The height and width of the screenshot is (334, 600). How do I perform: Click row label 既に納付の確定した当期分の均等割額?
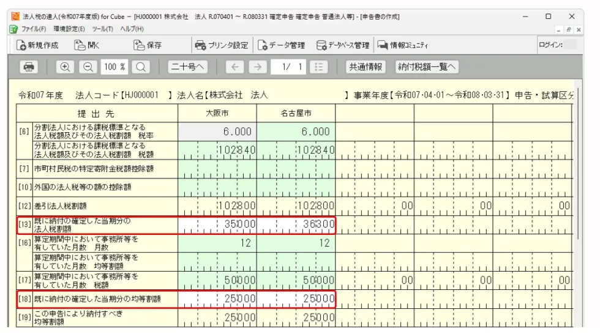pyautogui.click(x=97, y=299)
